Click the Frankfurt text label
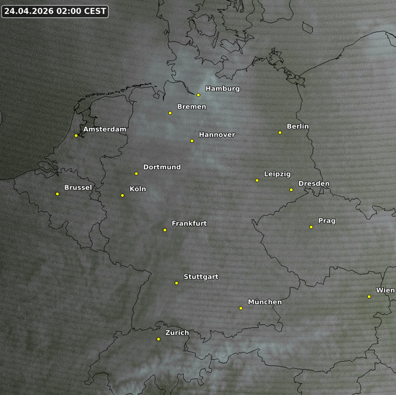Image resolution: width=396 pixels, height=395 pixels. coord(189,223)
